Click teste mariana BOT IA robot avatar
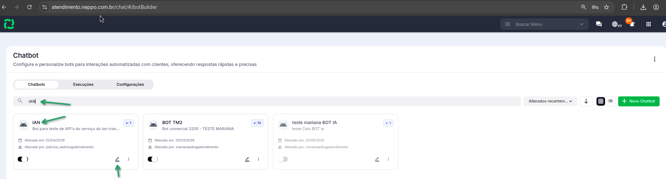Viewport: 666px width, 179px height. 283,124
